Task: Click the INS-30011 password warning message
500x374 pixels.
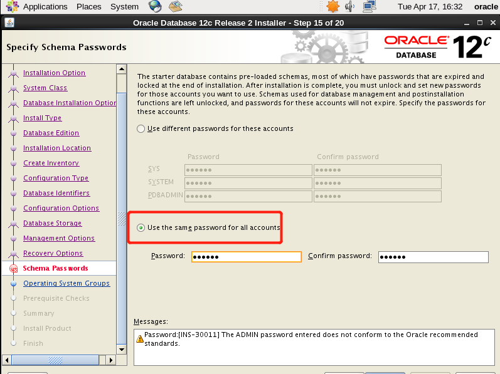Action: coord(311,339)
